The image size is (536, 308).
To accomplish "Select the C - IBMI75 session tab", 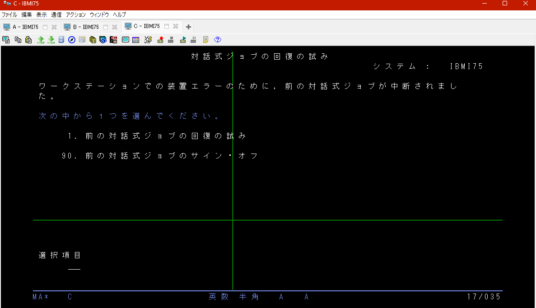I will (x=147, y=26).
